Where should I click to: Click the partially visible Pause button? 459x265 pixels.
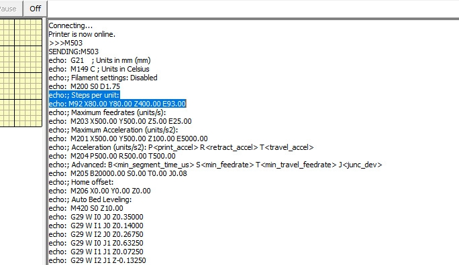point(11,9)
